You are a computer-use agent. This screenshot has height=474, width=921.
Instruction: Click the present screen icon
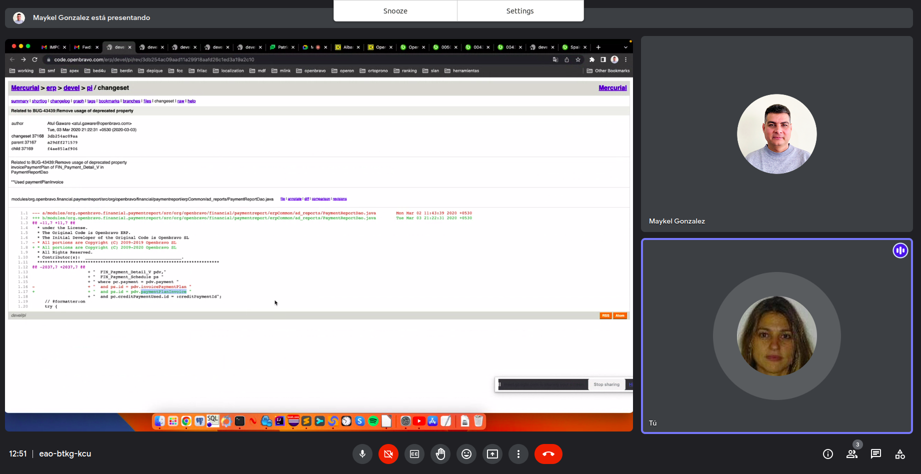[x=492, y=454]
